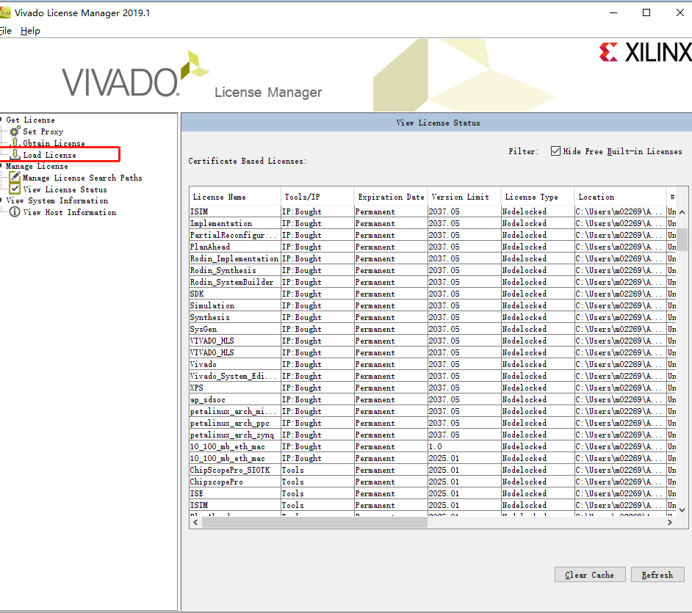Sort by Tools/IP column header
692x613 pixels.
(x=317, y=197)
